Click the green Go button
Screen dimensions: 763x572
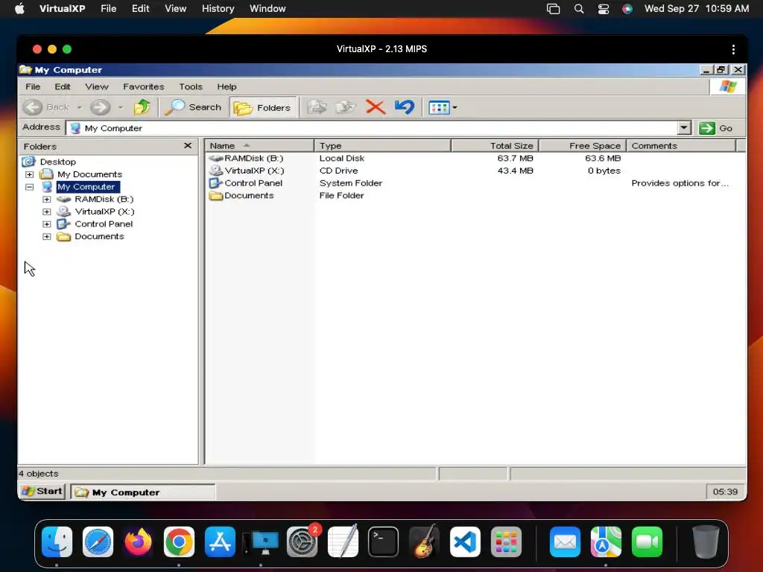click(716, 128)
